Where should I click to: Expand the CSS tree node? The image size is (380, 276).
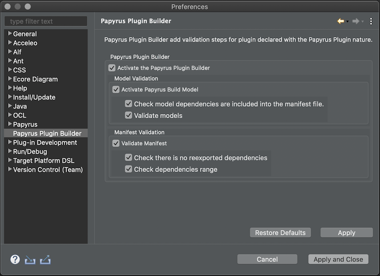(x=10, y=69)
